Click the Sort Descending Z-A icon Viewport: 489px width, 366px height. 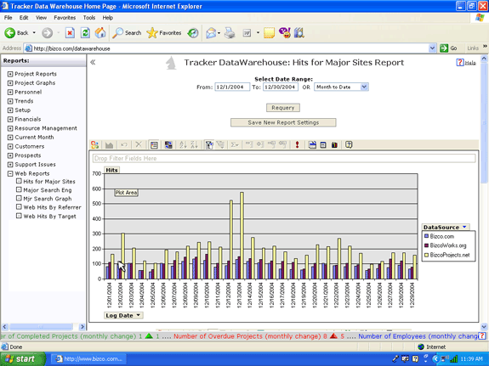[x=194, y=145]
